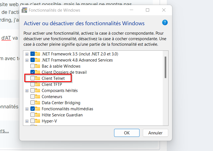Viewport: 213px width, 151px height.
Task: Click the Client Telnet folder icon
Action: (38, 78)
